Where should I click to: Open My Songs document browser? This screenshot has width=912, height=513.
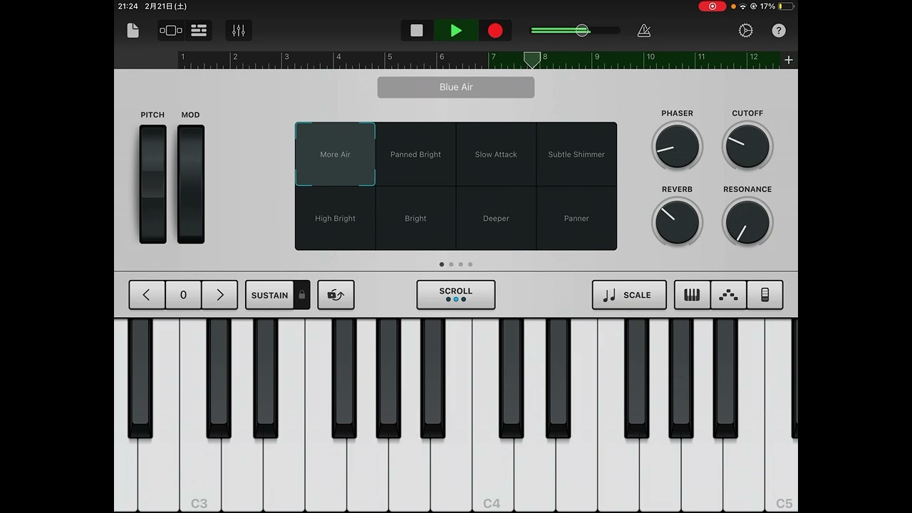click(x=133, y=31)
